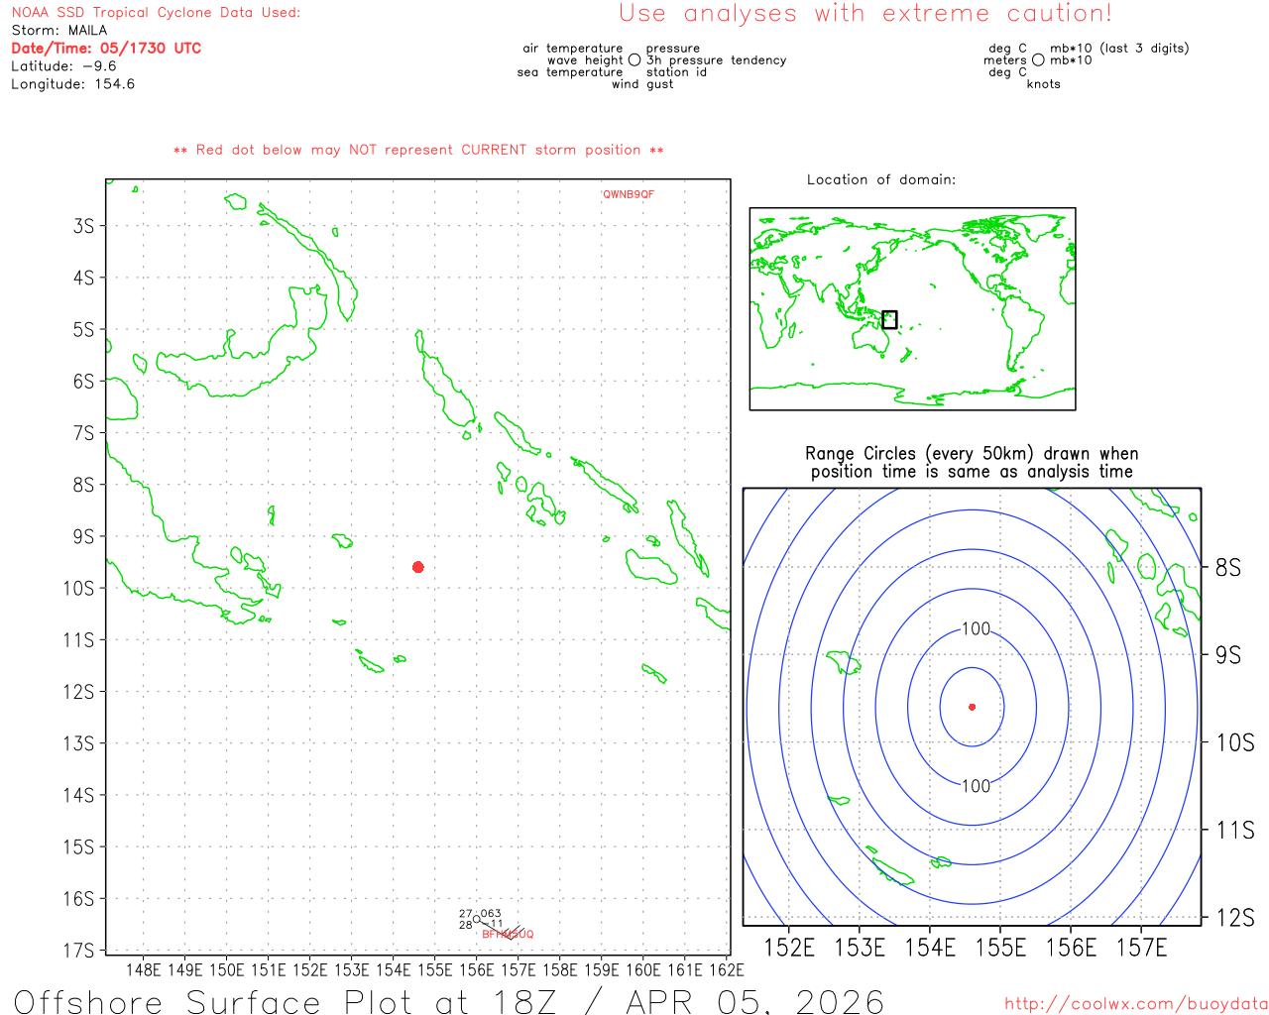Click the buoy legend circle beside mb*10
The image size is (1269, 1015).
click(1038, 60)
